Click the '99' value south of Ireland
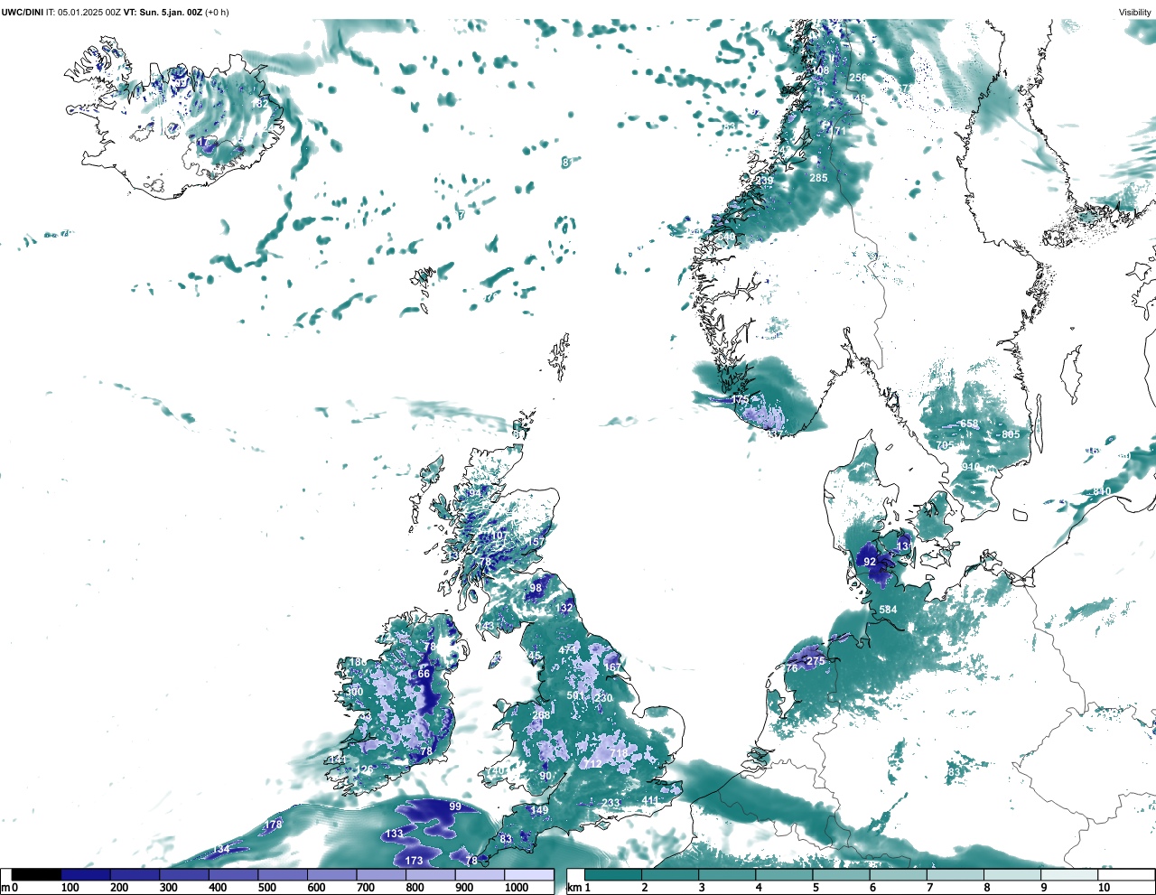The height and width of the screenshot is (895, 1156). [x=455, y=806]
